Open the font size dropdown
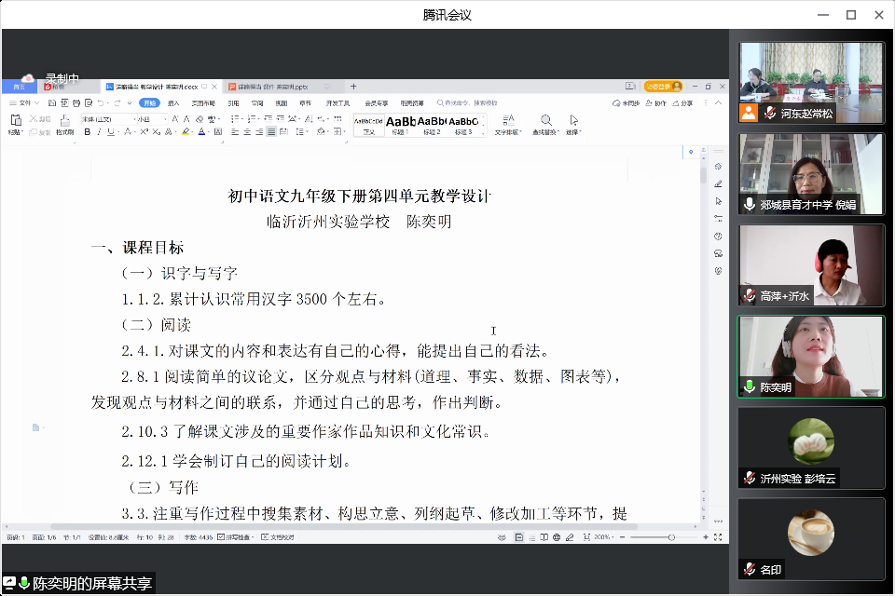895x596 pixels. coord(149,119)
